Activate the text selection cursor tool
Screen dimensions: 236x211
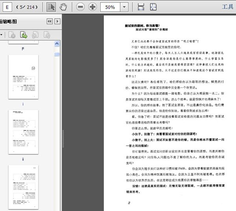coord(51,7)
